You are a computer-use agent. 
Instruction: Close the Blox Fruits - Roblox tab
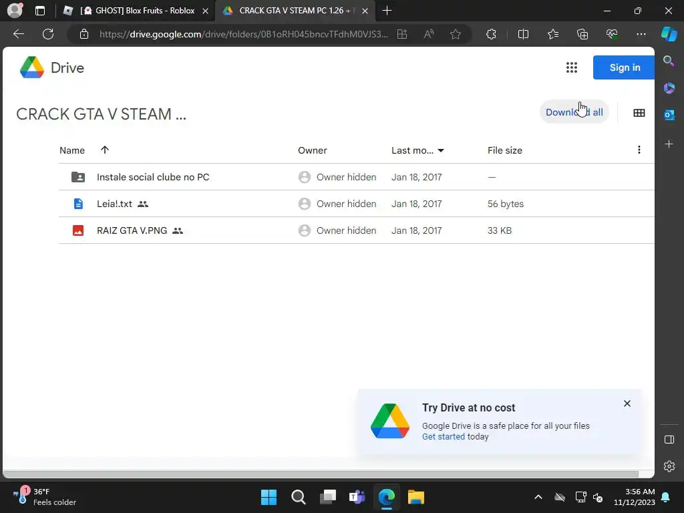click(x=205, y=11)
